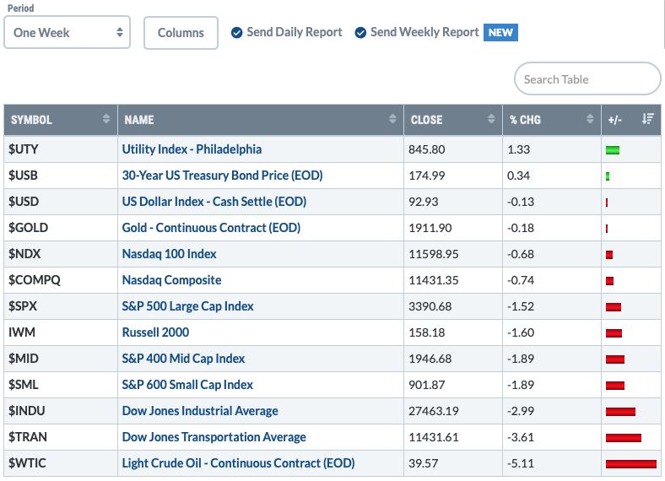Open S&P 600 Small Cap Index link
The width and height of the screenshot is (665, 481).
click(187, 385)
